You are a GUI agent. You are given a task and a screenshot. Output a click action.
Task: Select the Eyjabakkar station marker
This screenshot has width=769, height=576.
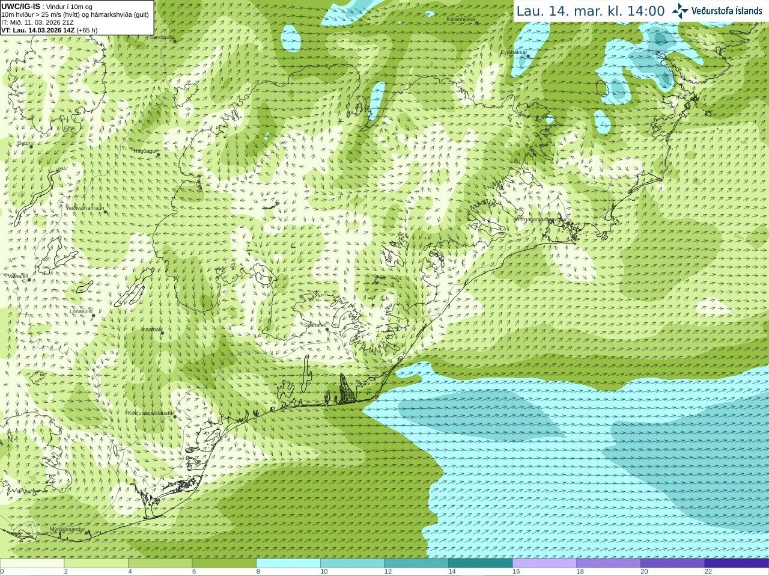pos(529,56)
